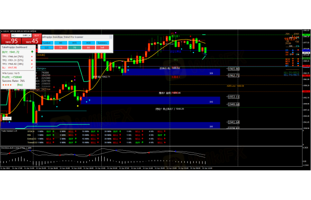The image size is (311, 200).
Task: Click the red Sell summary cell
Action: pos(102,47)
